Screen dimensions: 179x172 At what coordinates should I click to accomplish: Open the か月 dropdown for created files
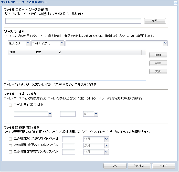[x=106, y=152]
